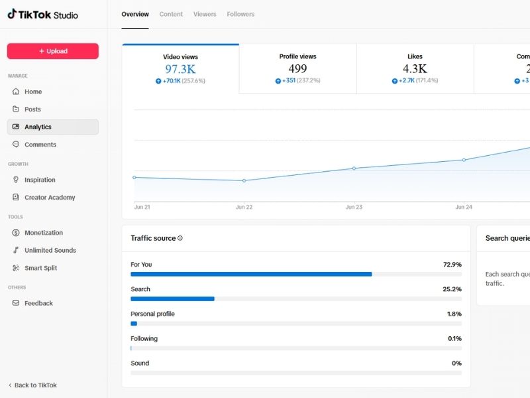Go to Home in the sidebar

pos(53,92)
